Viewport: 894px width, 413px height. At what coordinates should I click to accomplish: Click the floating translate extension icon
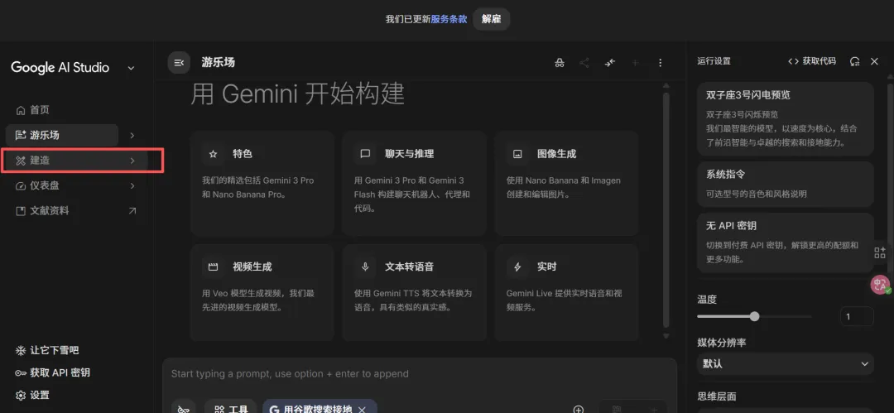pyautogui.click(x=881, y=285)
